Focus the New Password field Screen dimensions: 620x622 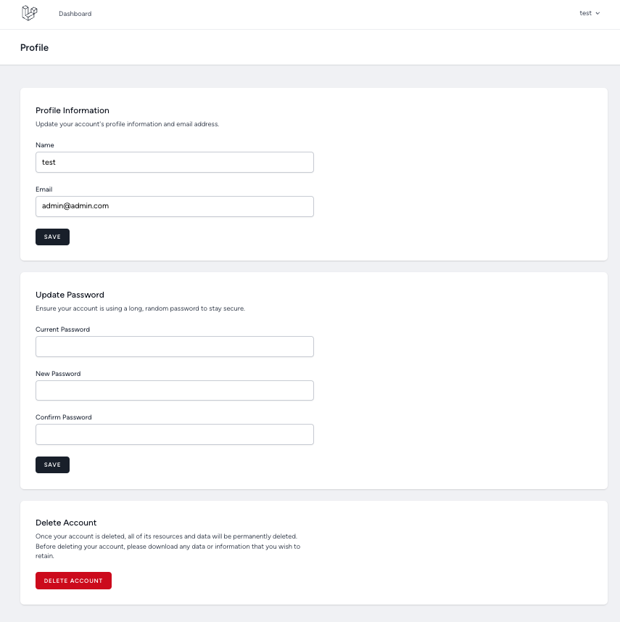174,390
